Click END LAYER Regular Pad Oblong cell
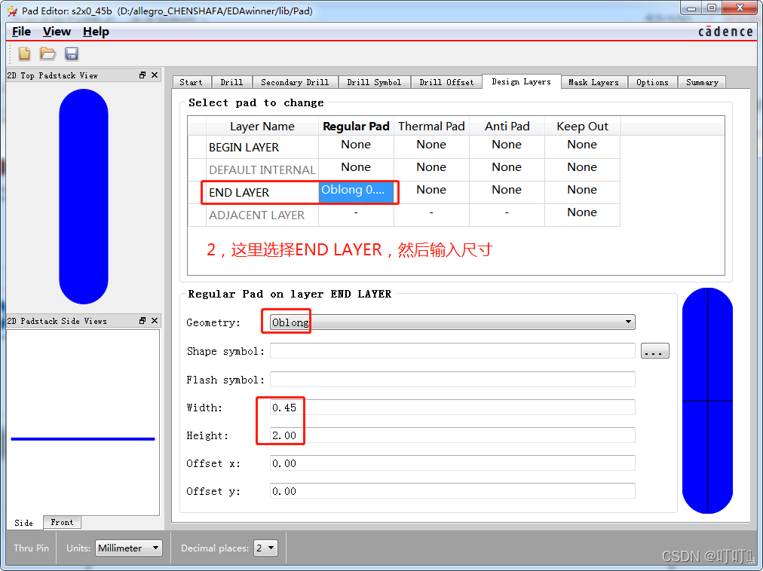763x571 pixels. coord(356,192)
